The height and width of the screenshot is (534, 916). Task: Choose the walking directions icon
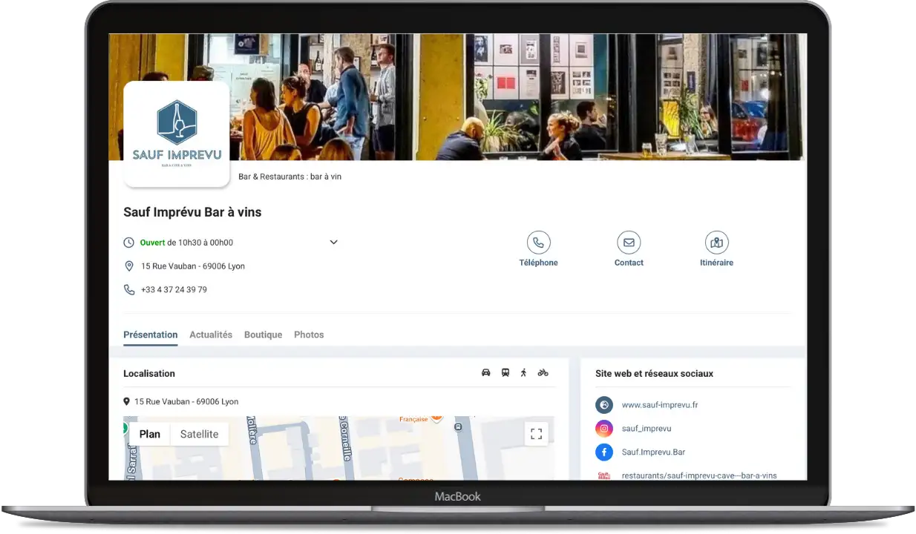(x=523, y=372)
